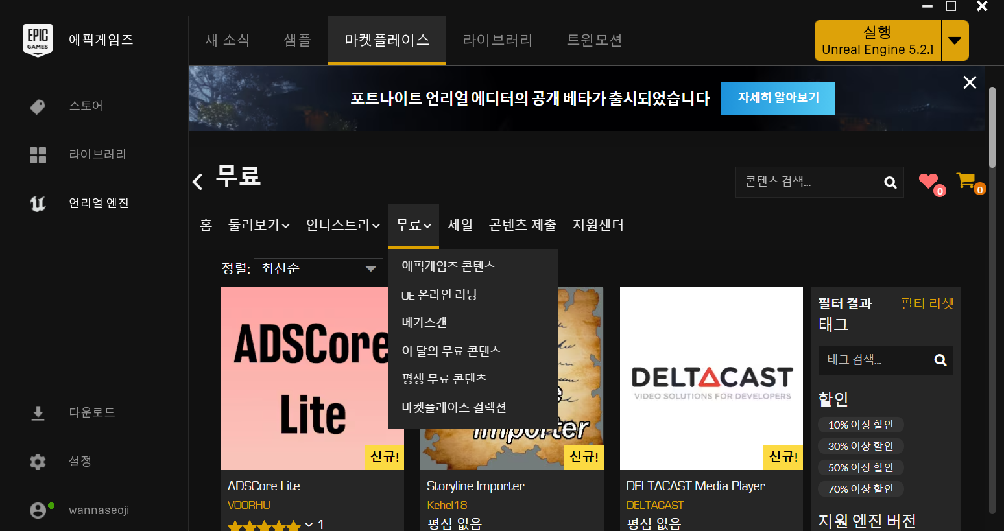Click the DELTACAST product thumbnail
Viewport: 1004px width, 531px height.
click(711, 379)
